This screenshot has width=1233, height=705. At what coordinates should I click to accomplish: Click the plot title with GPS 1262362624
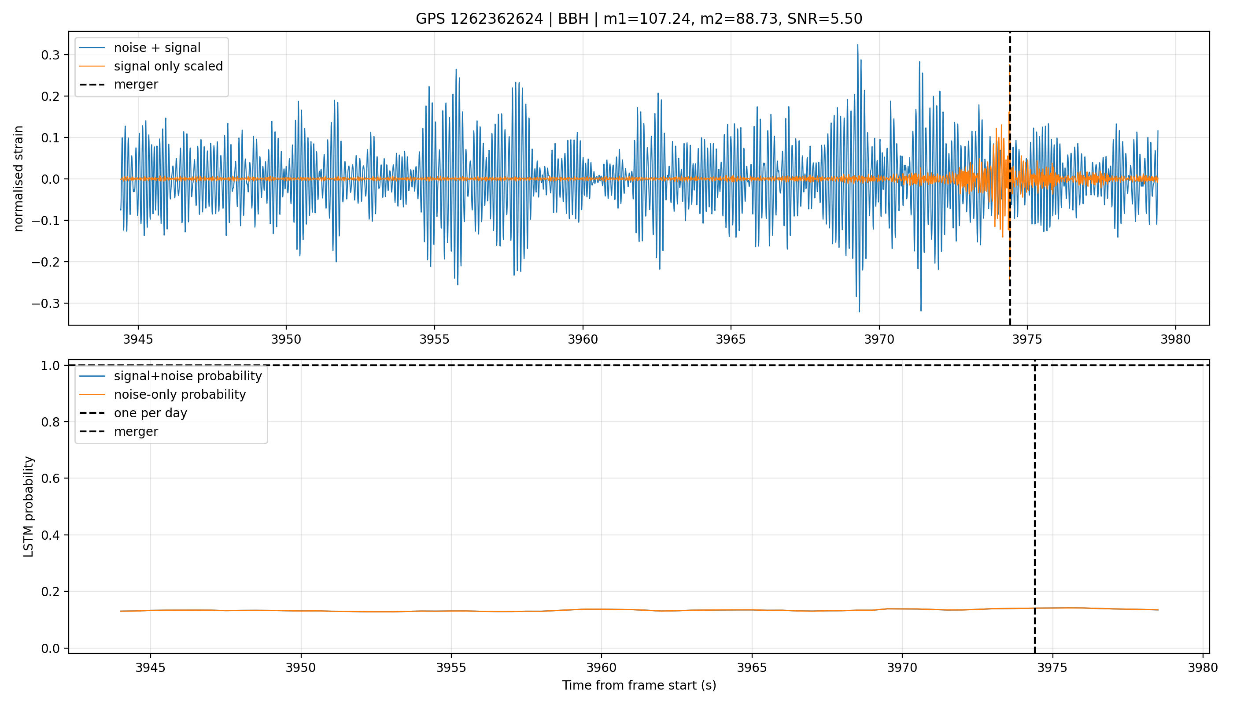click(639, 19)
